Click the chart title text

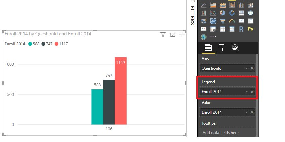tap(48, 34)
